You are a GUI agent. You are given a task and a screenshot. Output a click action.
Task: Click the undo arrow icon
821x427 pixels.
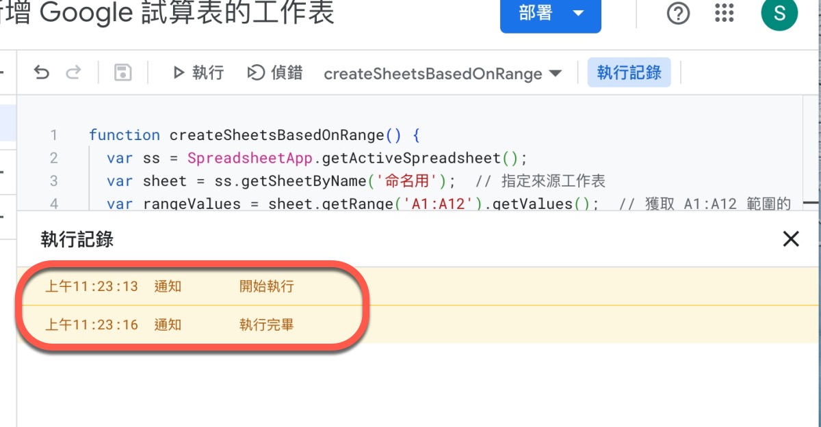[x=42, y=73]
